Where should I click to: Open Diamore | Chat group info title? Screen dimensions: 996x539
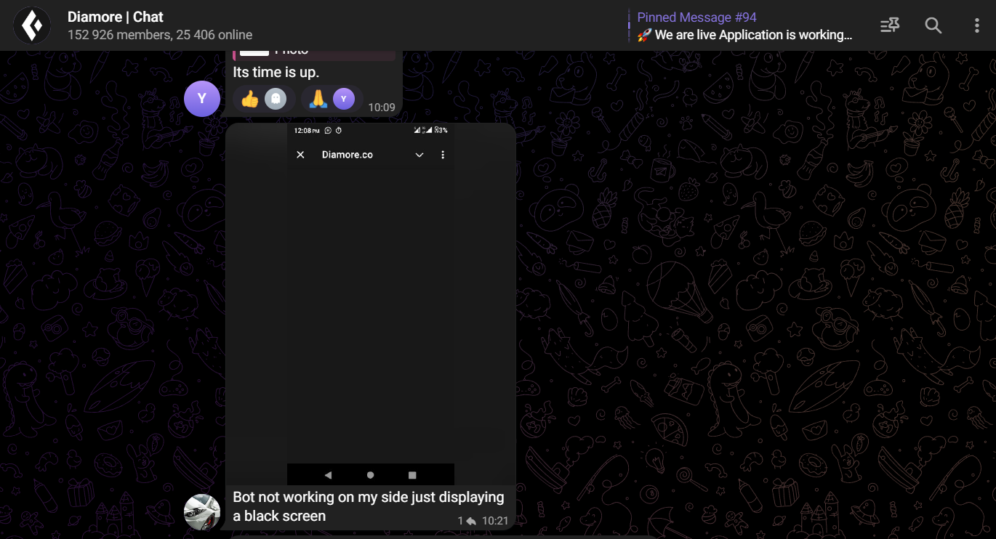point(116,17)
